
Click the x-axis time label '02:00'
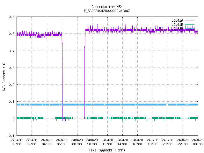[x=31, y=144]
